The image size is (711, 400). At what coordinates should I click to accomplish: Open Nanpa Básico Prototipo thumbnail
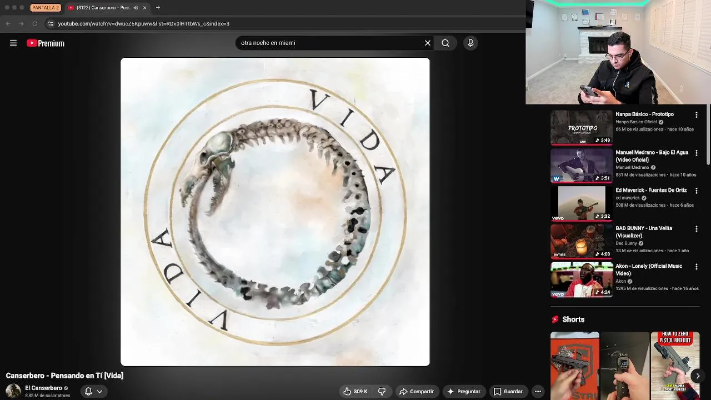(x=582, y=127)
